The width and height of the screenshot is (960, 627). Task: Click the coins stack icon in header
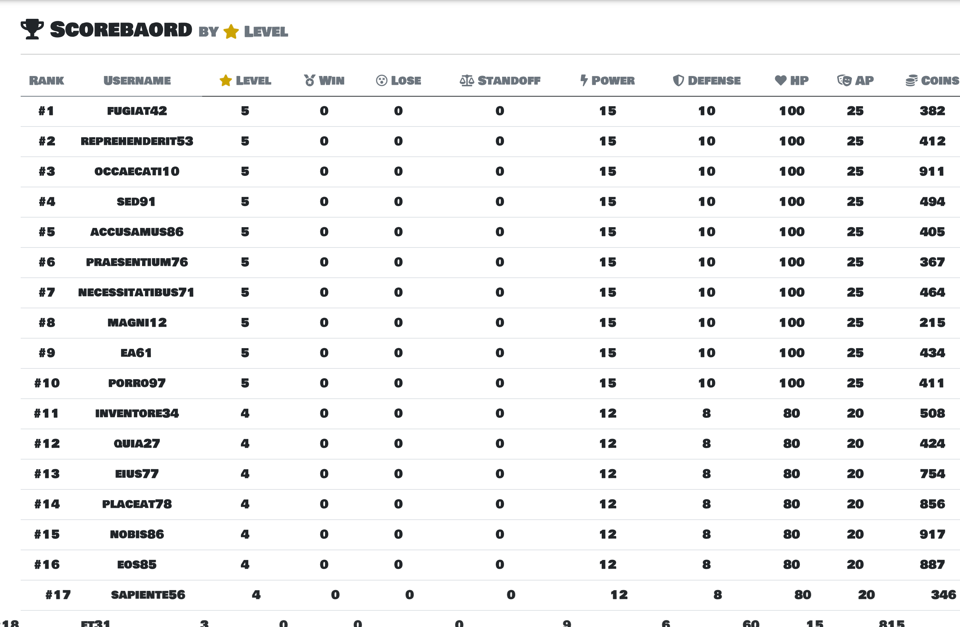point(911,81)
